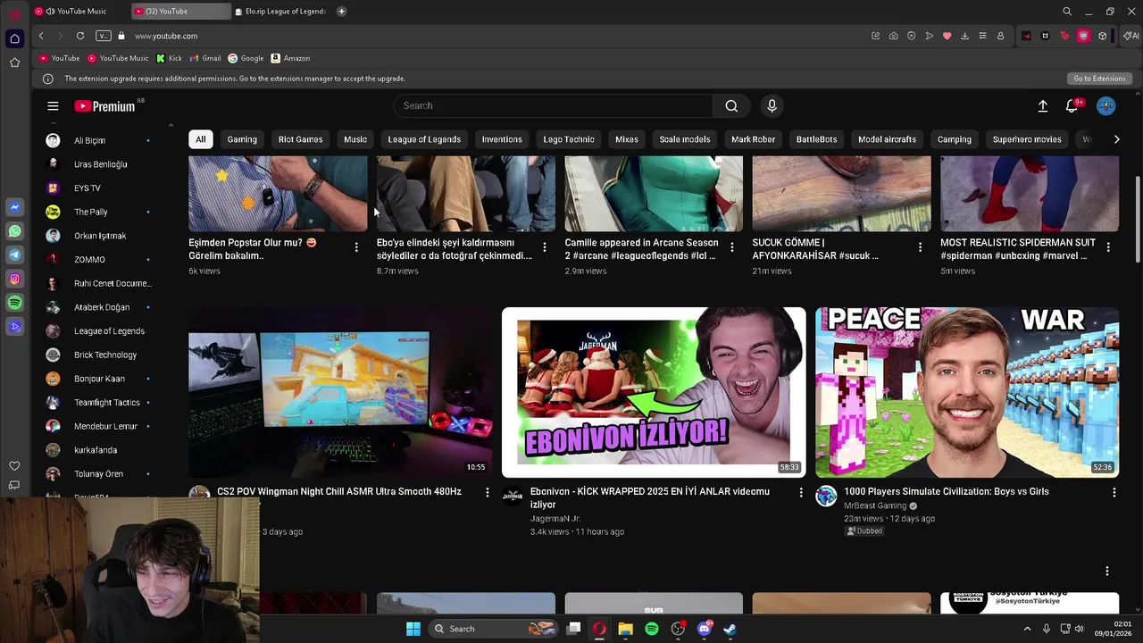Viewport: 1143px width, 643px height.
Task: Open File Explorer from the taskbar
Action: pos(626,629)
